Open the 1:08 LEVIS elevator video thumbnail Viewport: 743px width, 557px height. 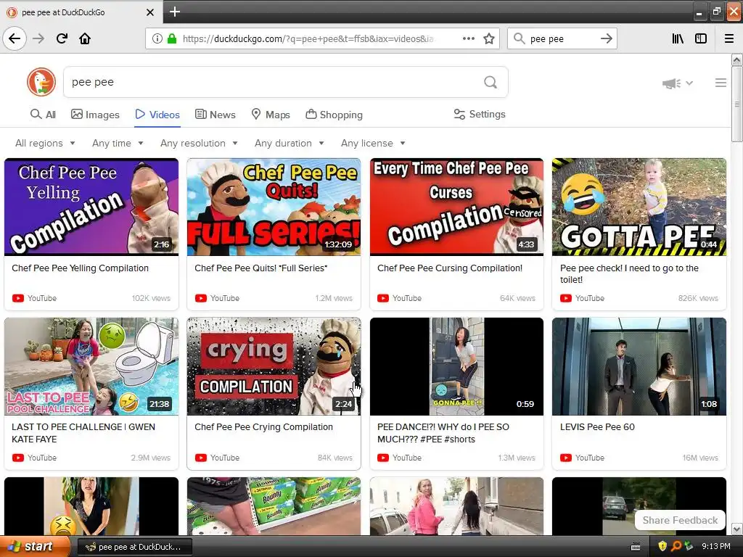(x=639, y=366)
